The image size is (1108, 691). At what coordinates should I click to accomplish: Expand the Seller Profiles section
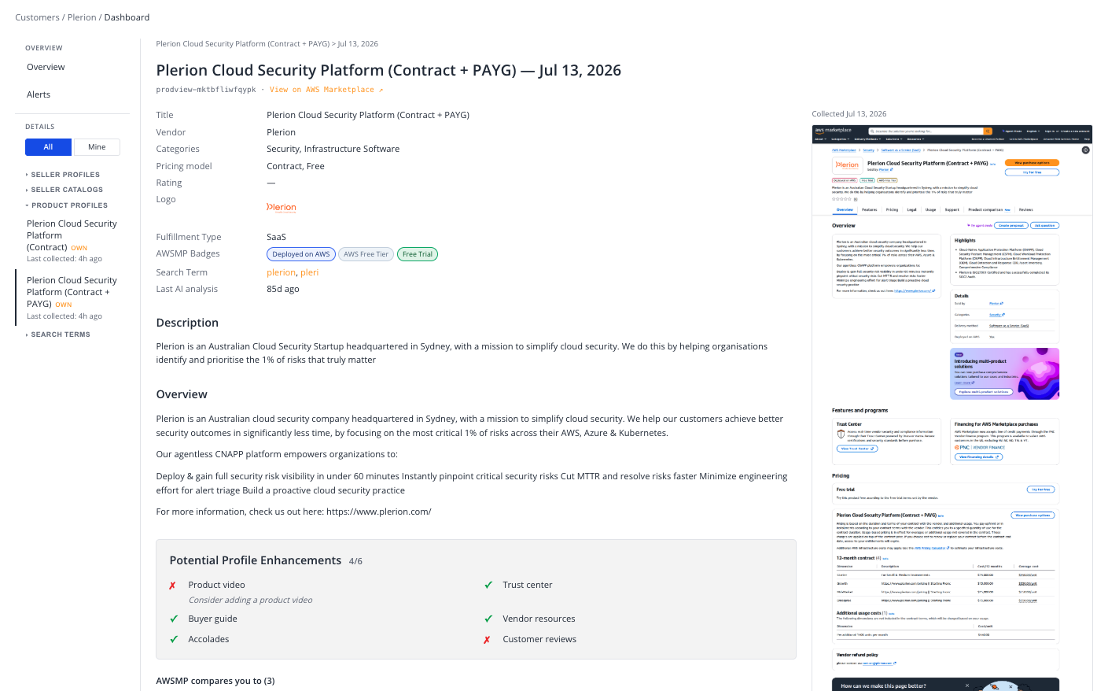click(x=63, y=175)
